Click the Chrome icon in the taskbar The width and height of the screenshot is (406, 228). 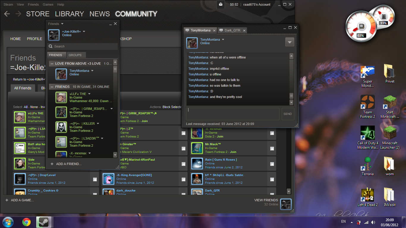[x=26, y=222]
